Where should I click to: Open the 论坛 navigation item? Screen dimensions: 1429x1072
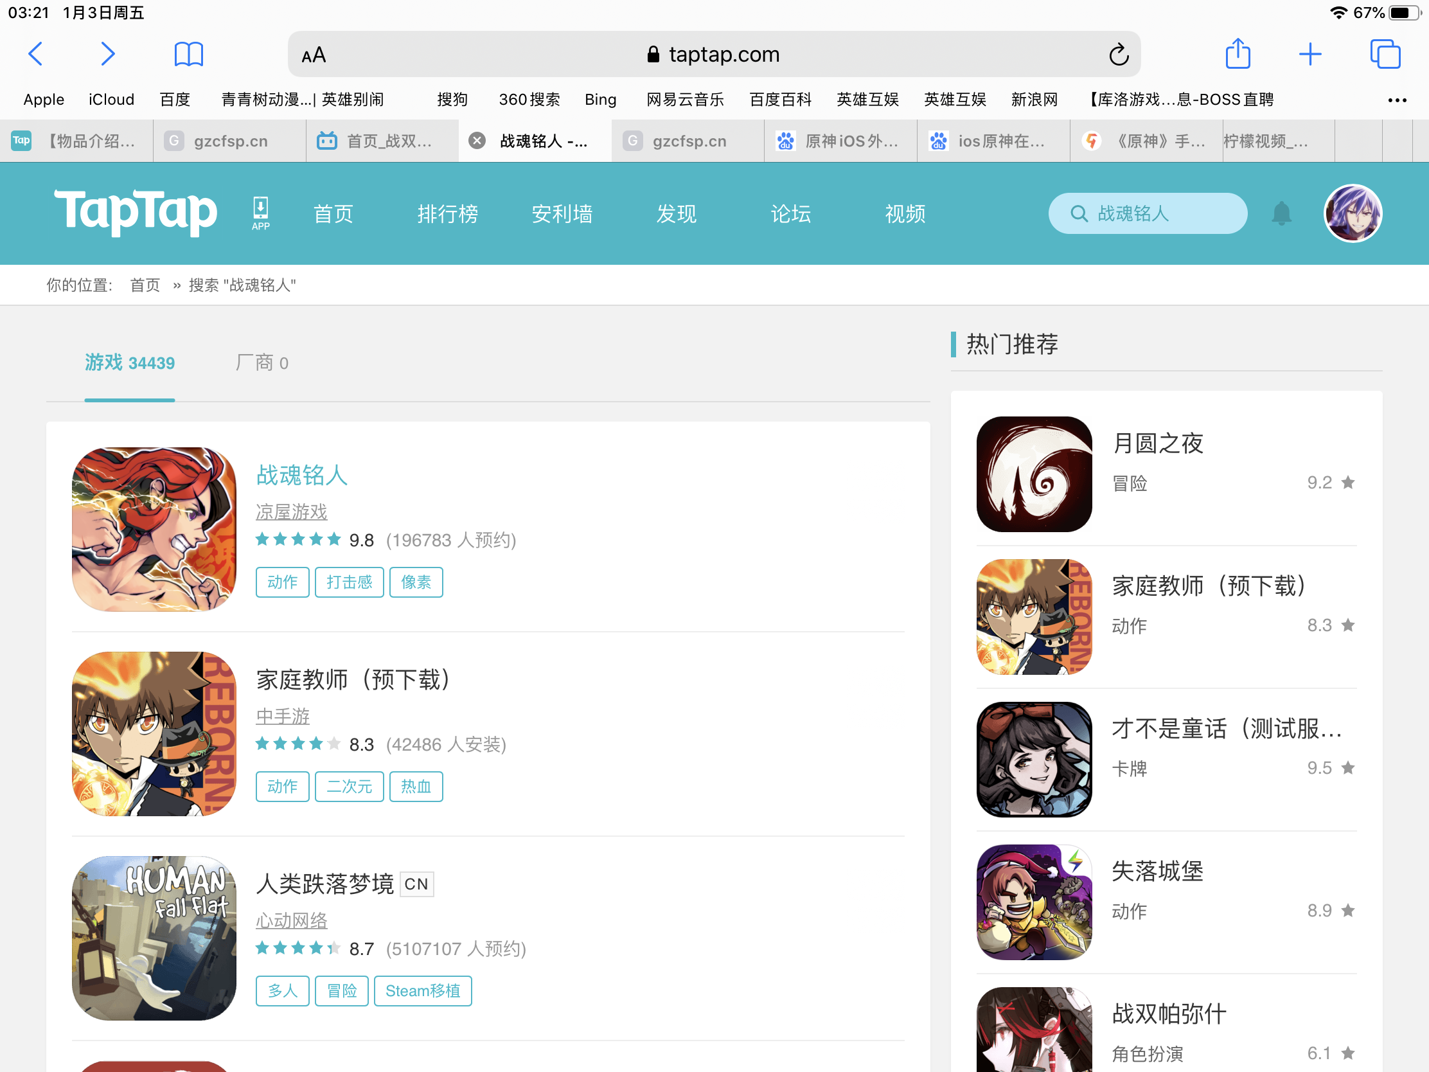[x=791, y=214]
